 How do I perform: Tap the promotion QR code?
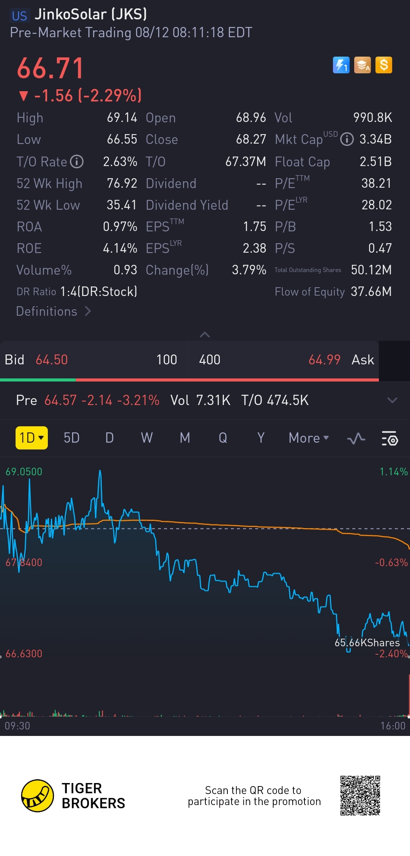360,796
